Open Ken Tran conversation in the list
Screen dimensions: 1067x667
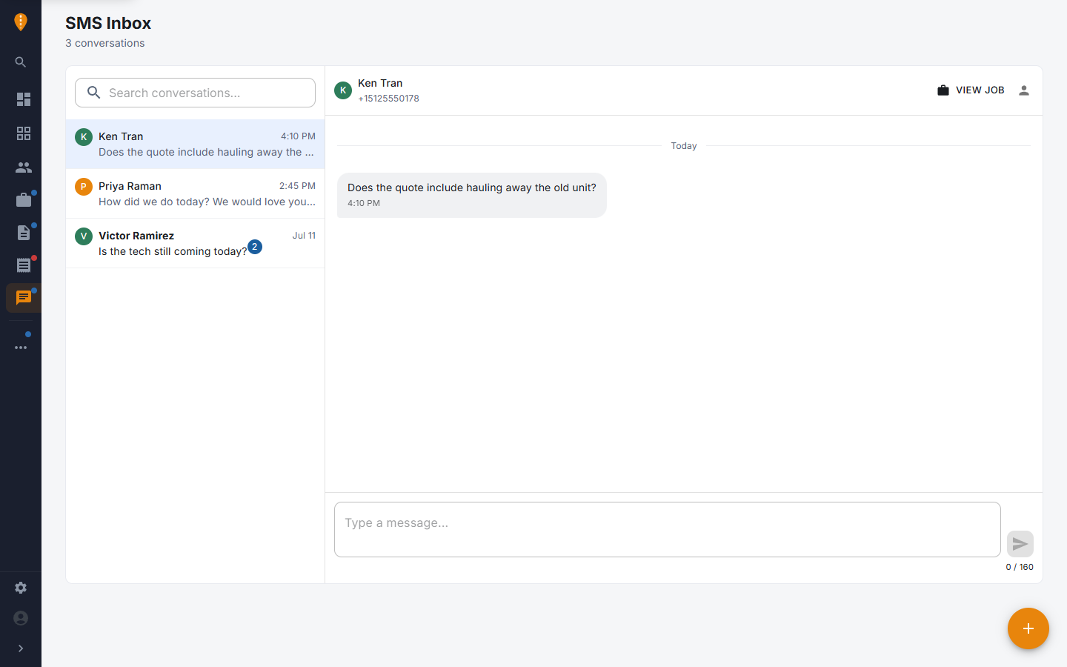195,144
